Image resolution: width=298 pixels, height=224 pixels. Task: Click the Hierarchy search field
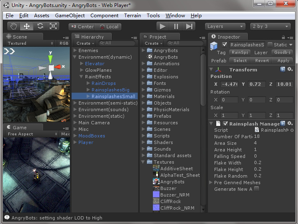[117, 43]
